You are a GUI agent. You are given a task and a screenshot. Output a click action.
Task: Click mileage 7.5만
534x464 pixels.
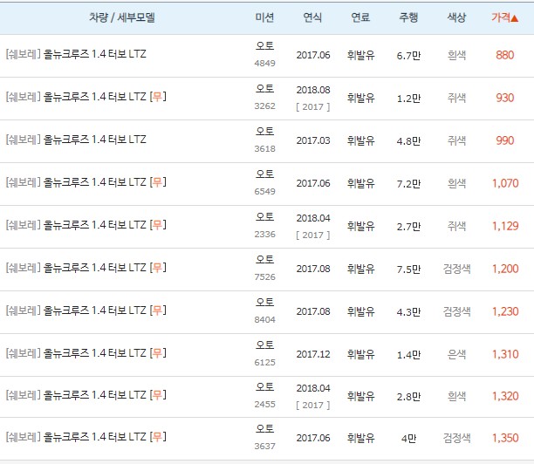click(408, 270)
